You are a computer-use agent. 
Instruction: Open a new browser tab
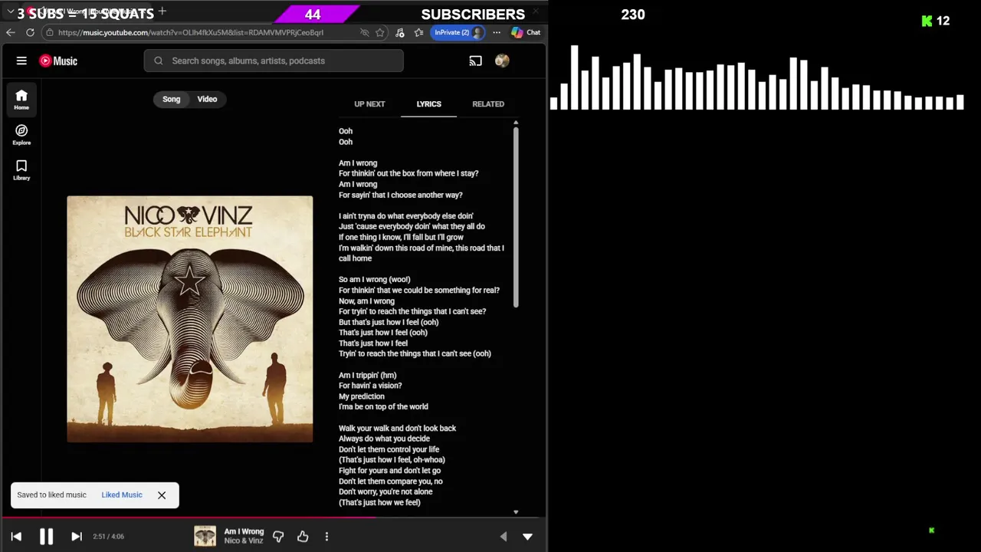pyautogui.click(x=162, y=11)
